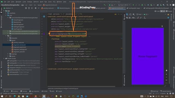The image size is (175, 98).
Task: Open the File menu
Action: tap(5, 2)
